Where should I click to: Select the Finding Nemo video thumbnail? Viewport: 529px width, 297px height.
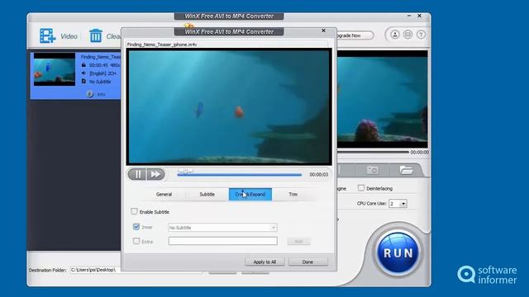coord(55,69)
